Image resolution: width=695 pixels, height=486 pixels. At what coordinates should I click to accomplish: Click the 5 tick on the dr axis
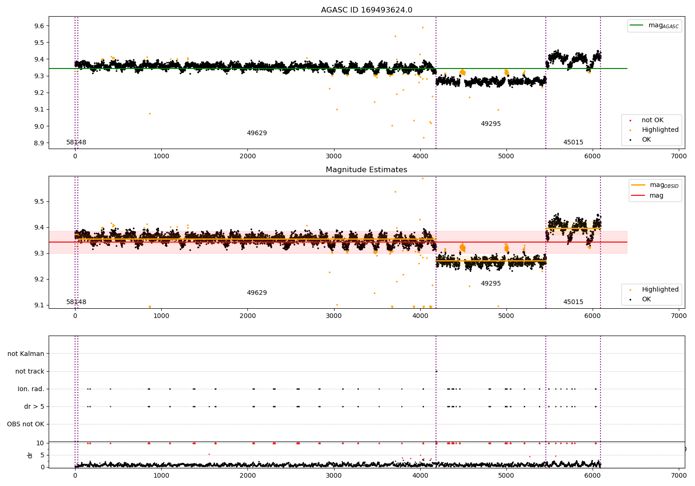(x=43, y=455)
